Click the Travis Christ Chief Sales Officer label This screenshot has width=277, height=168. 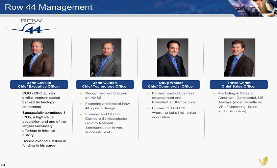click(x=238, y=84)
